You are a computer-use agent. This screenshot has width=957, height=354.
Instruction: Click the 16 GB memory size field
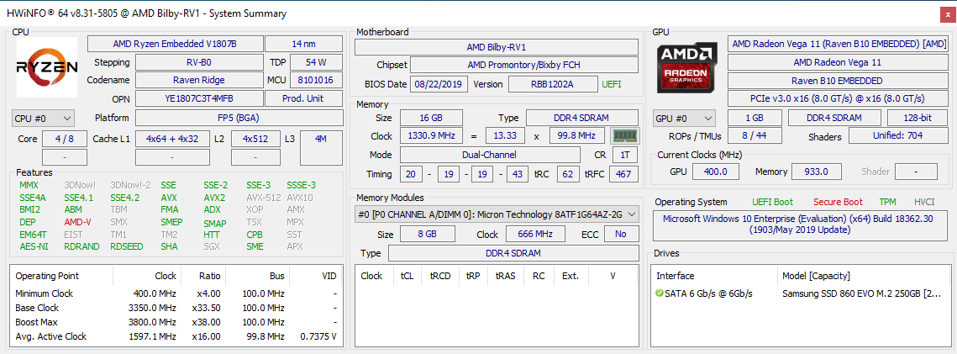(431, 118)
